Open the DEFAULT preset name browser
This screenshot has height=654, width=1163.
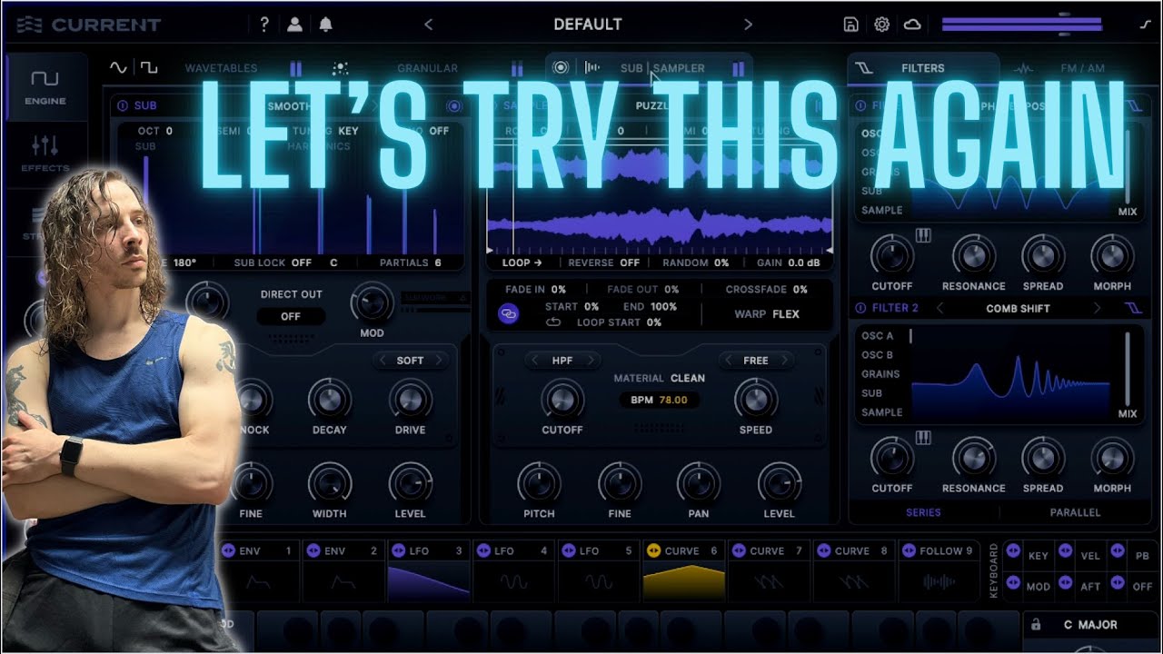[588, 25]
